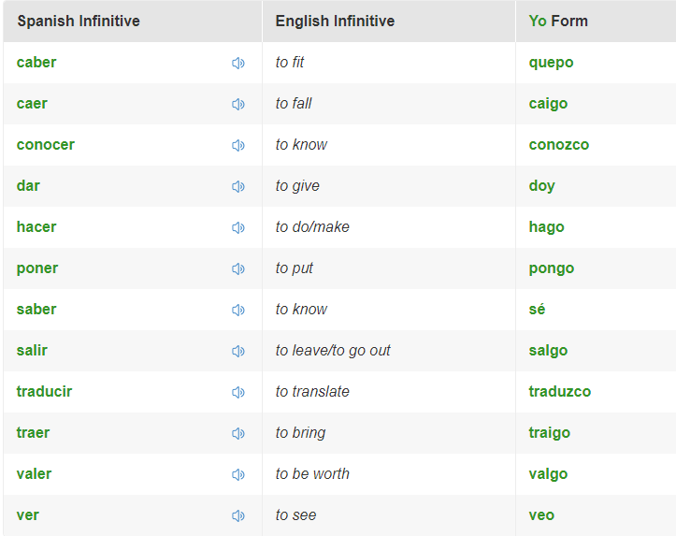The width and height of the screenshot is (676, 536).
Task: Play audio for the verb ver
Action: coord(238,515)
